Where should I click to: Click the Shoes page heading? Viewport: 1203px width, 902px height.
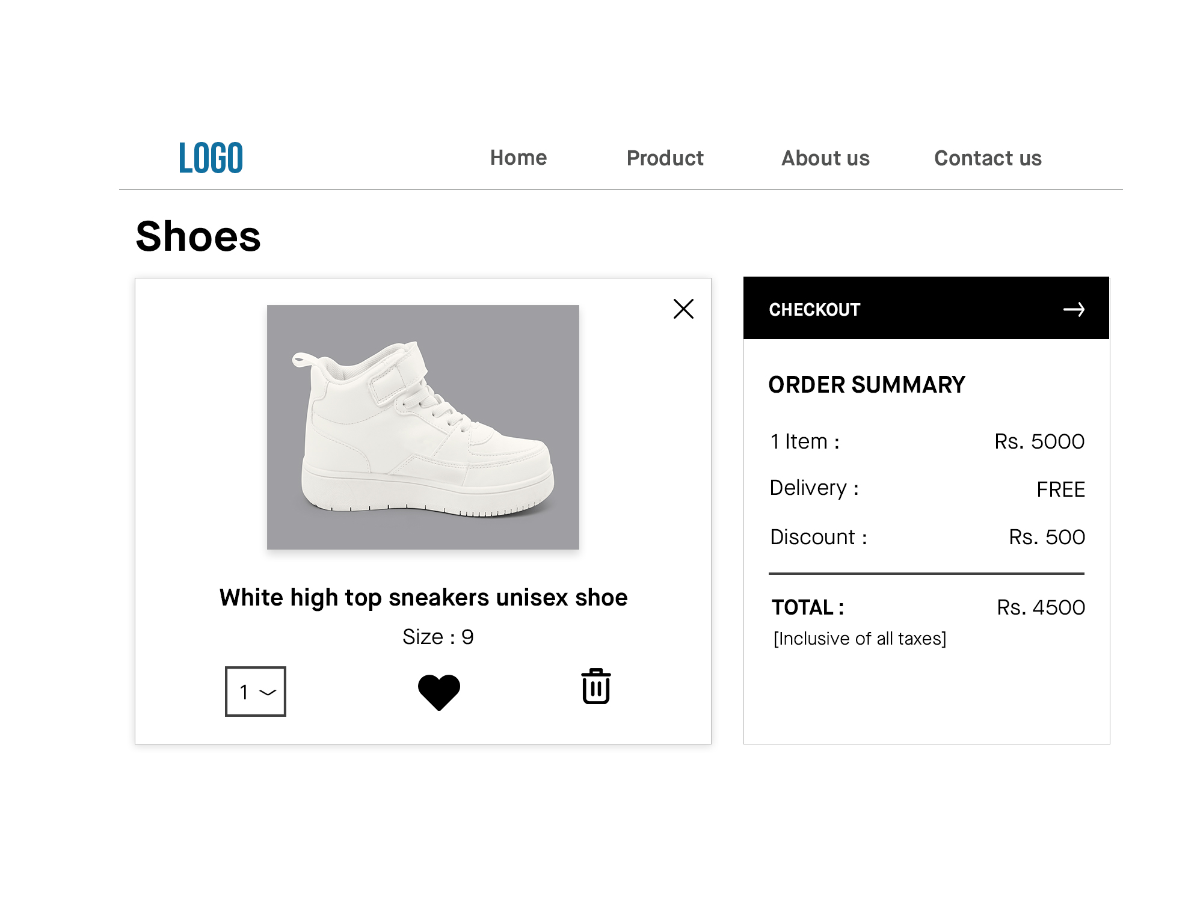198,236
